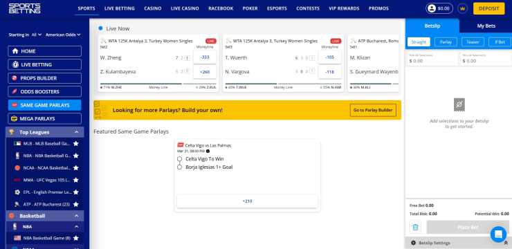Viewport: 512px width, 249px height.
Task: Bet W. Zheng moneyline -333
Action: coord(205,57)
